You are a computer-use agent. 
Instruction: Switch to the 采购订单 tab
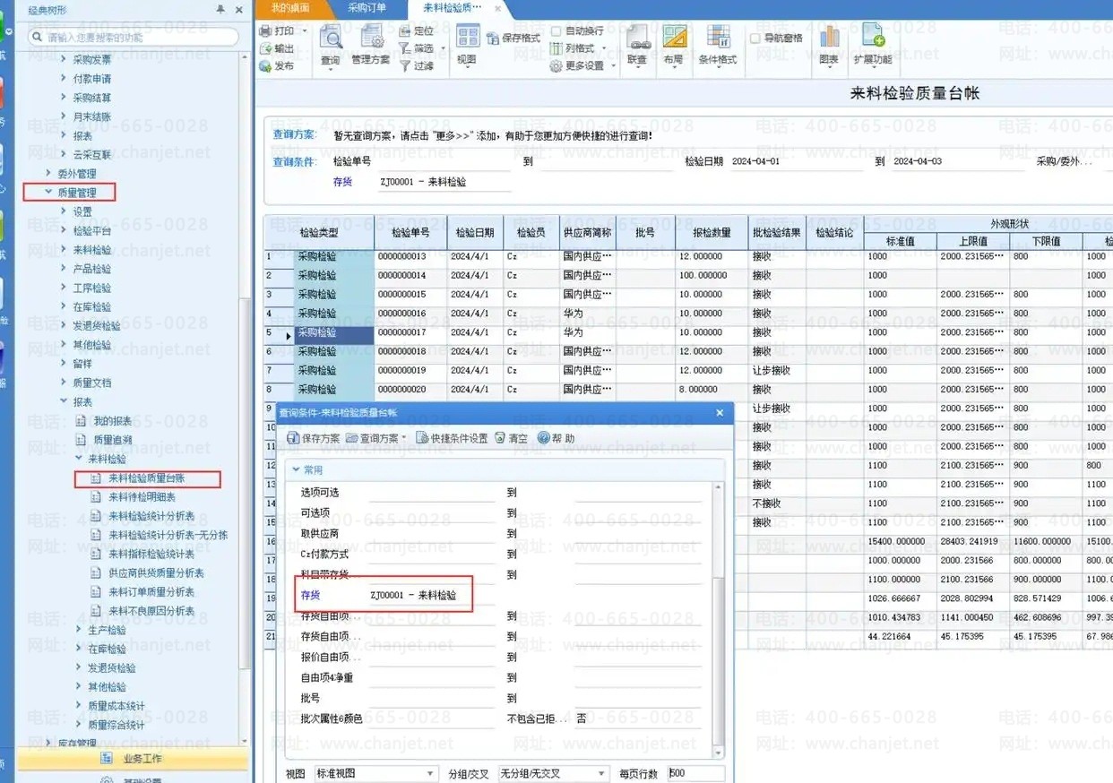tap(367, 8)
